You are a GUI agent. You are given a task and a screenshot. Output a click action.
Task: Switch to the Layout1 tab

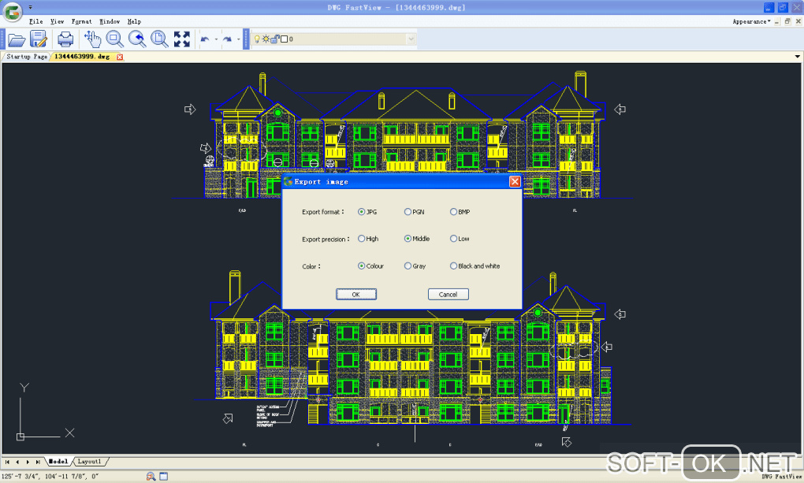[90, 462]
